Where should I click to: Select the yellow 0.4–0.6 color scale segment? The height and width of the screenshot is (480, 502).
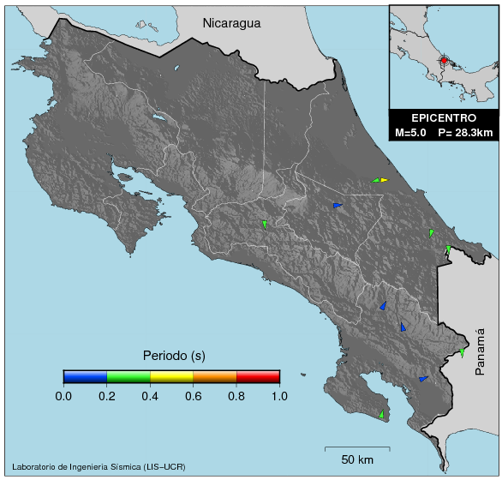coord(171,377)
